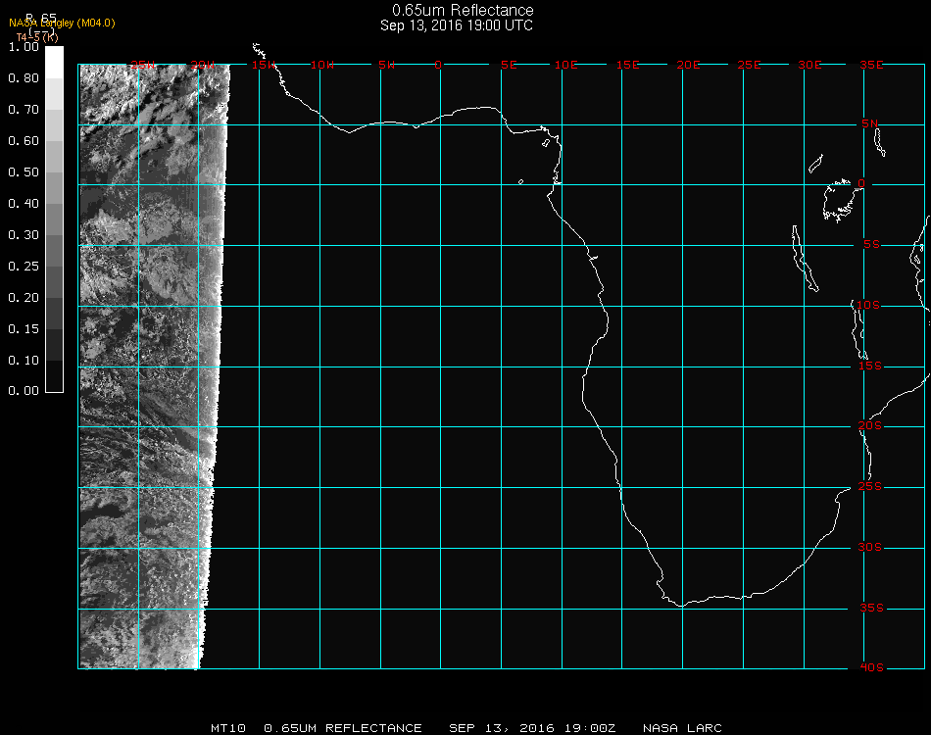Click the 5E longitude label at the top
Screen dimensions: 931x735
click(509, 65)
